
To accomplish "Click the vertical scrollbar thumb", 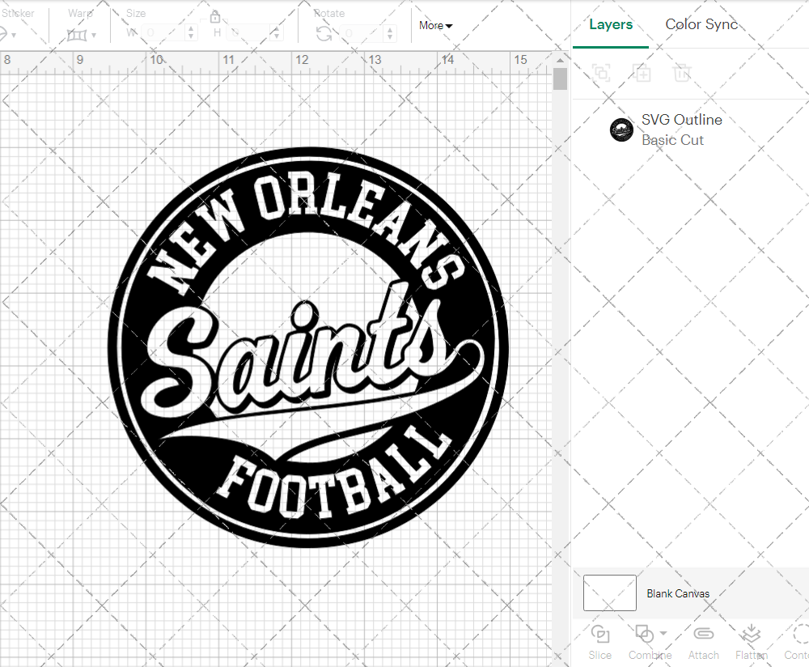I will [560, 79].
